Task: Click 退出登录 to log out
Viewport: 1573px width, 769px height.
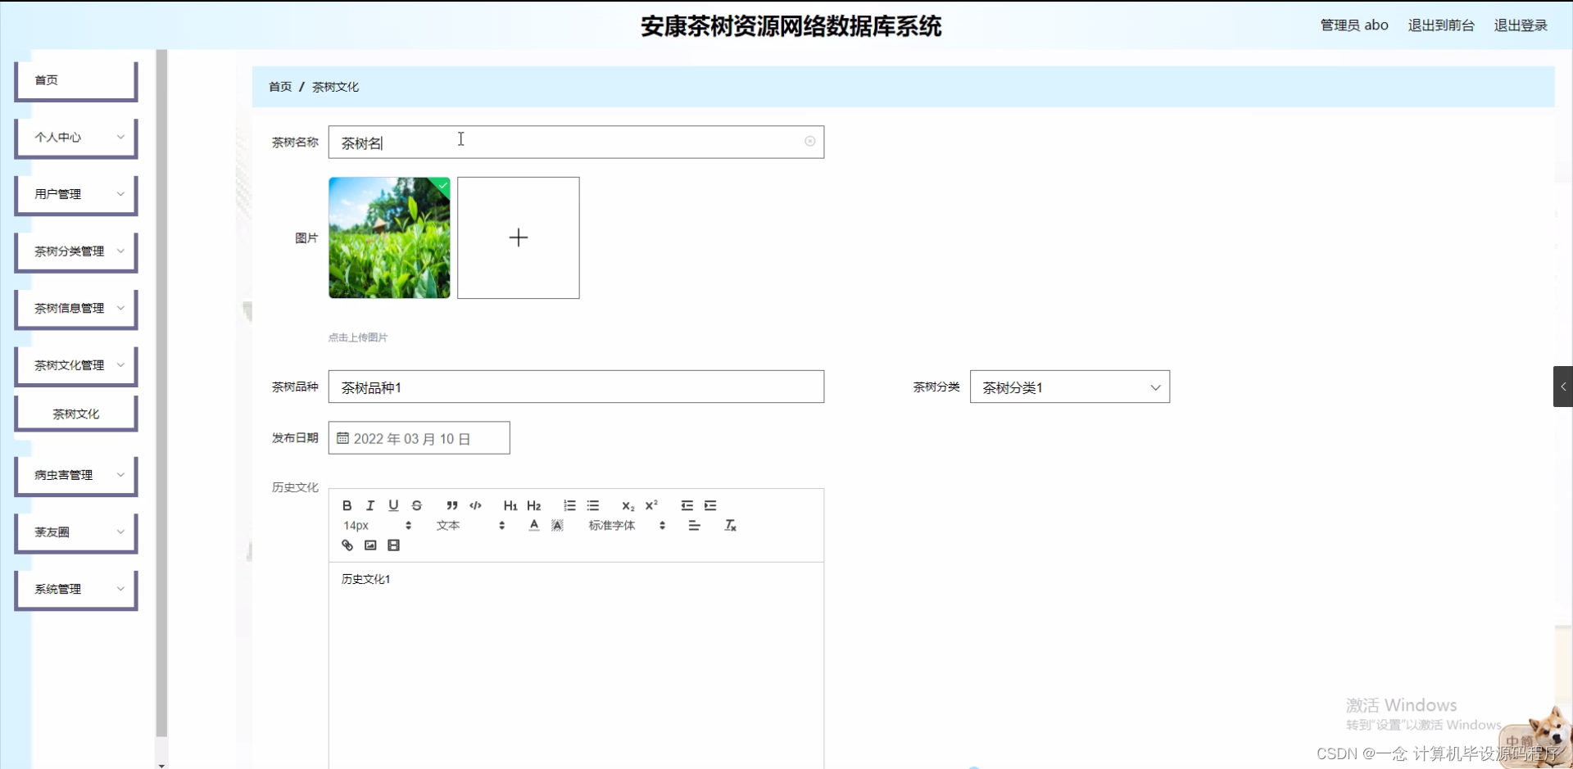Action: [1521, 25]
